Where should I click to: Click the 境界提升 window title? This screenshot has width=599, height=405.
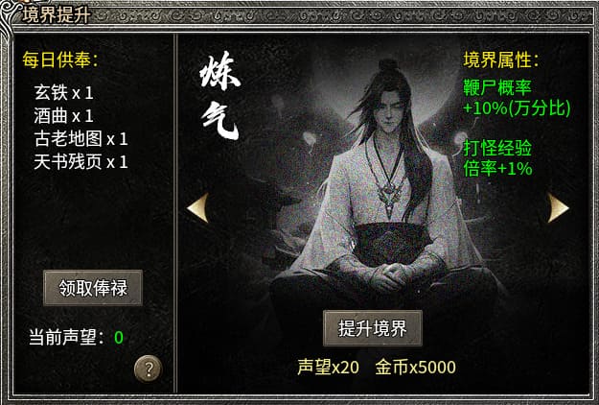tap(56, 15)
